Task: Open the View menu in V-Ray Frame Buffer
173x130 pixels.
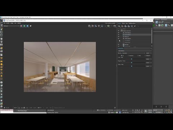Action: click(15, 23)
